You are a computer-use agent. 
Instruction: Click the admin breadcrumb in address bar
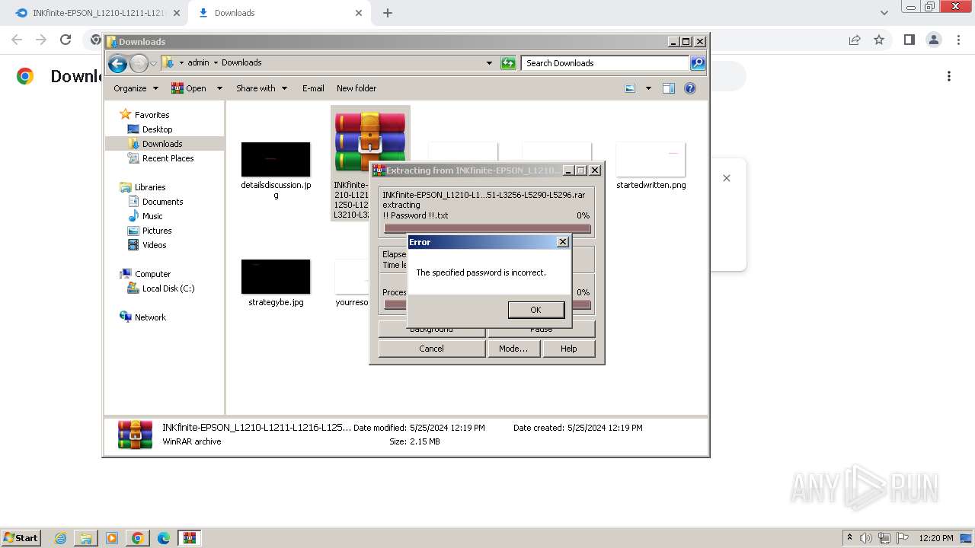coord(198,63)
